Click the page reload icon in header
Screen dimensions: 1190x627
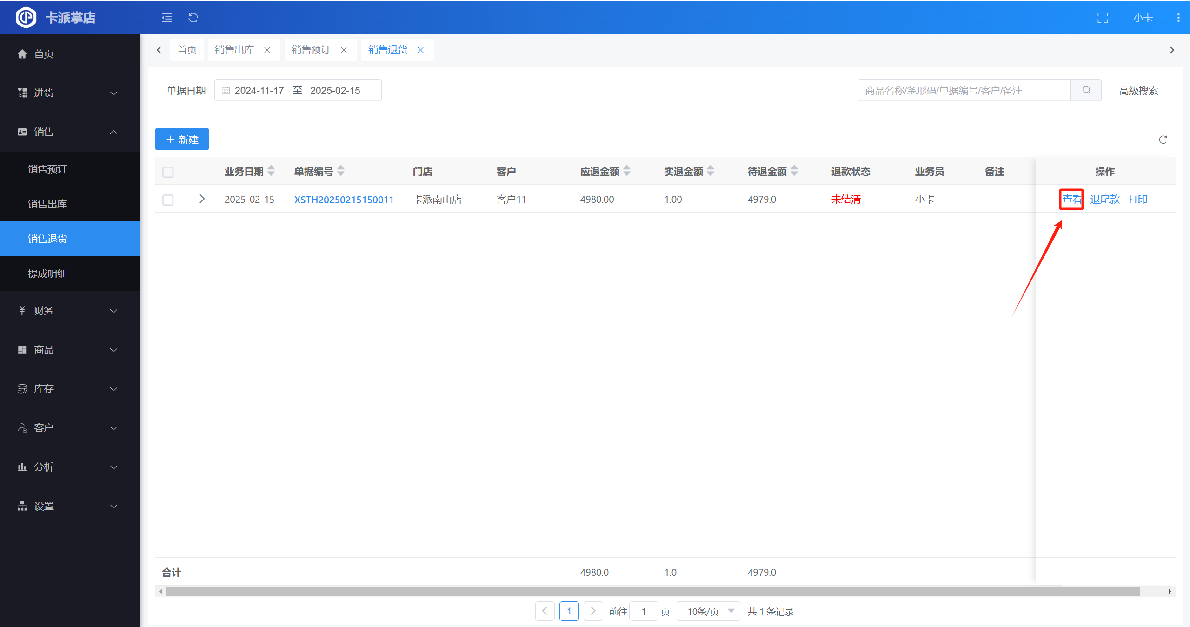pos(193,18)
